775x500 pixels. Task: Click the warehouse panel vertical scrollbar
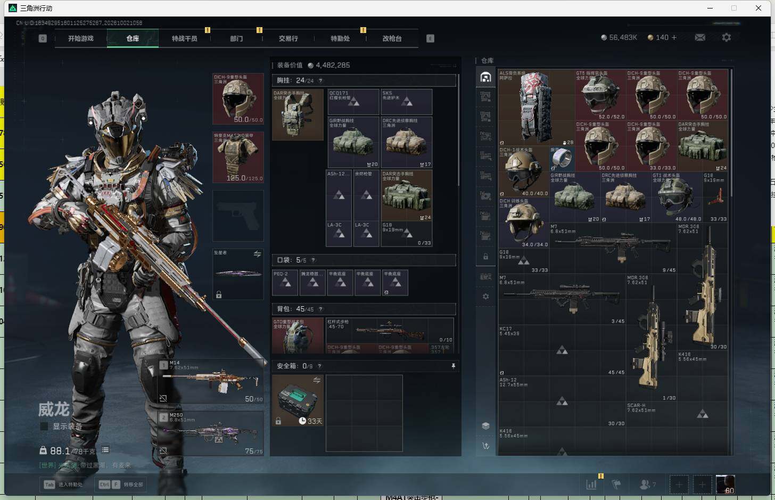pyautogui.click(x=732, y=132)
